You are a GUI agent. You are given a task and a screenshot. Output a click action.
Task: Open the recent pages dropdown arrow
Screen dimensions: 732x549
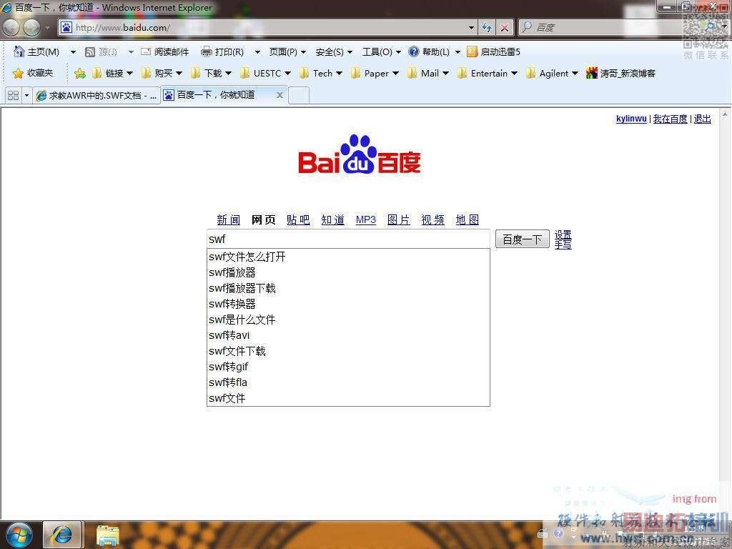(47, 28)
